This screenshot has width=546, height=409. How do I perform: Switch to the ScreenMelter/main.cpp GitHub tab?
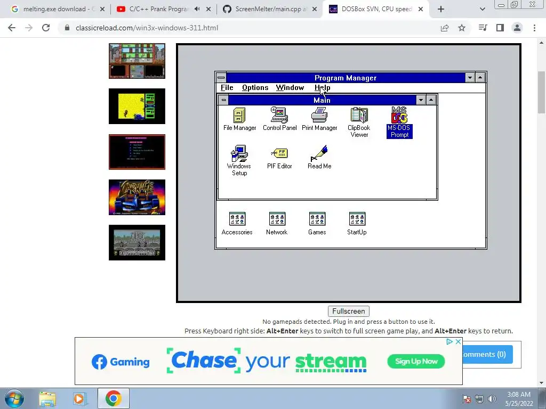pyautogui.click(x=270, y=9)
